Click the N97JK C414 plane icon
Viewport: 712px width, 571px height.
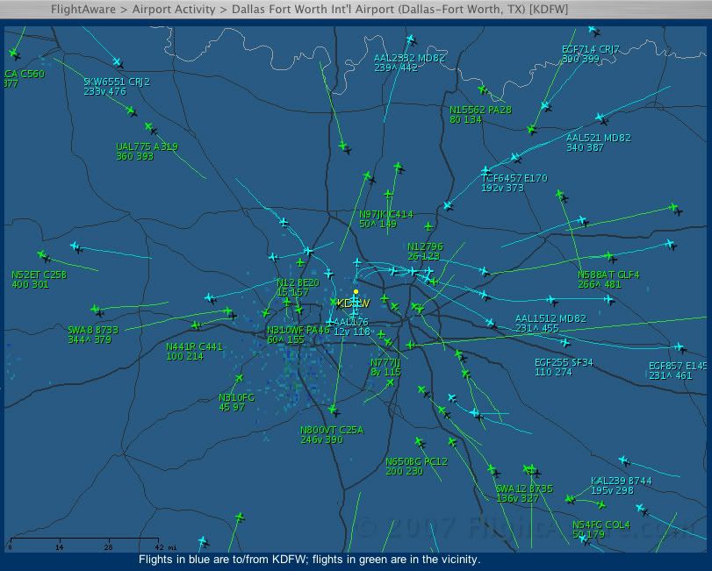tap(388, 194)
